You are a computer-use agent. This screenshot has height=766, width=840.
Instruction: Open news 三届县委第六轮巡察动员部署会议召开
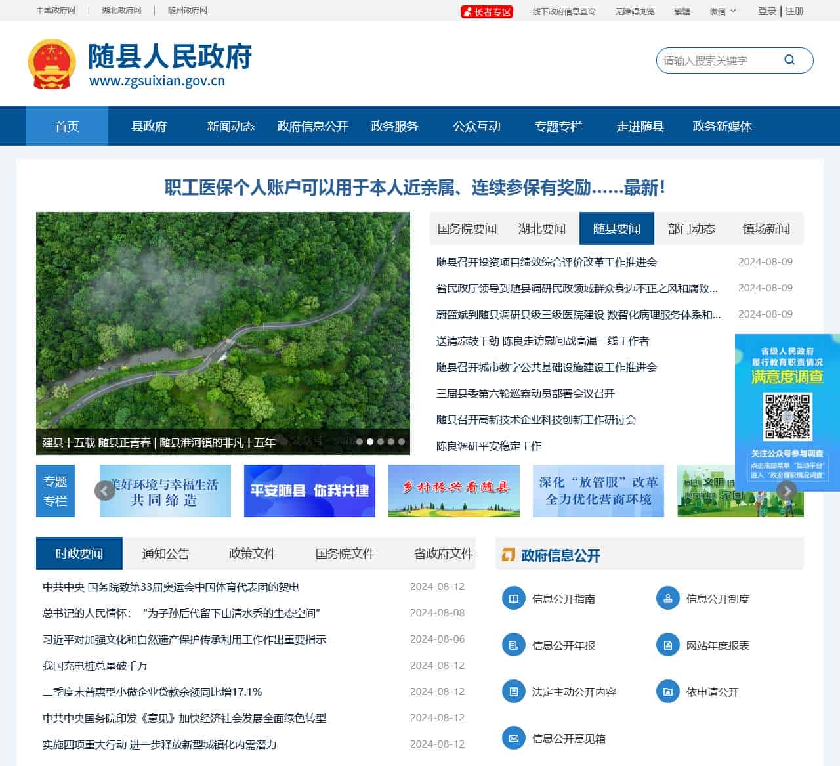tap(526, 393)
